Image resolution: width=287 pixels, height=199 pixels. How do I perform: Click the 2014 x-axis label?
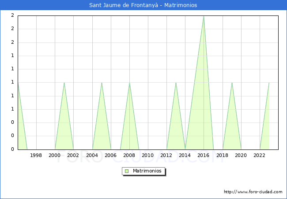tap(185, 155)
